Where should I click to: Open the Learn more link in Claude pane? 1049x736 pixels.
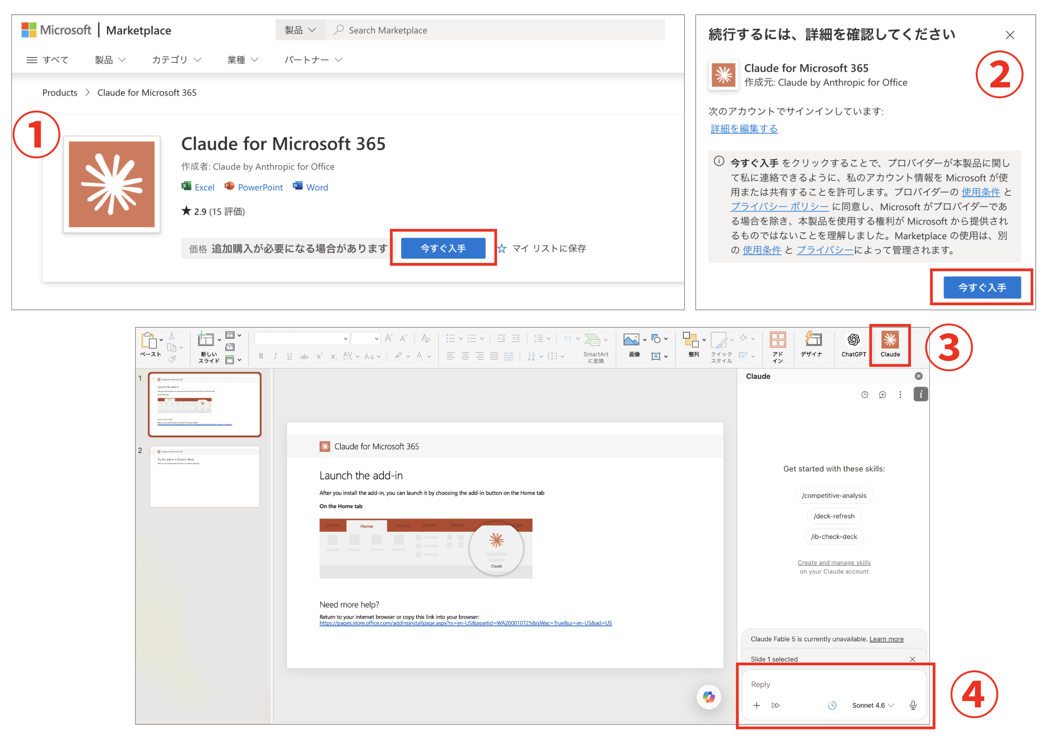886,639
